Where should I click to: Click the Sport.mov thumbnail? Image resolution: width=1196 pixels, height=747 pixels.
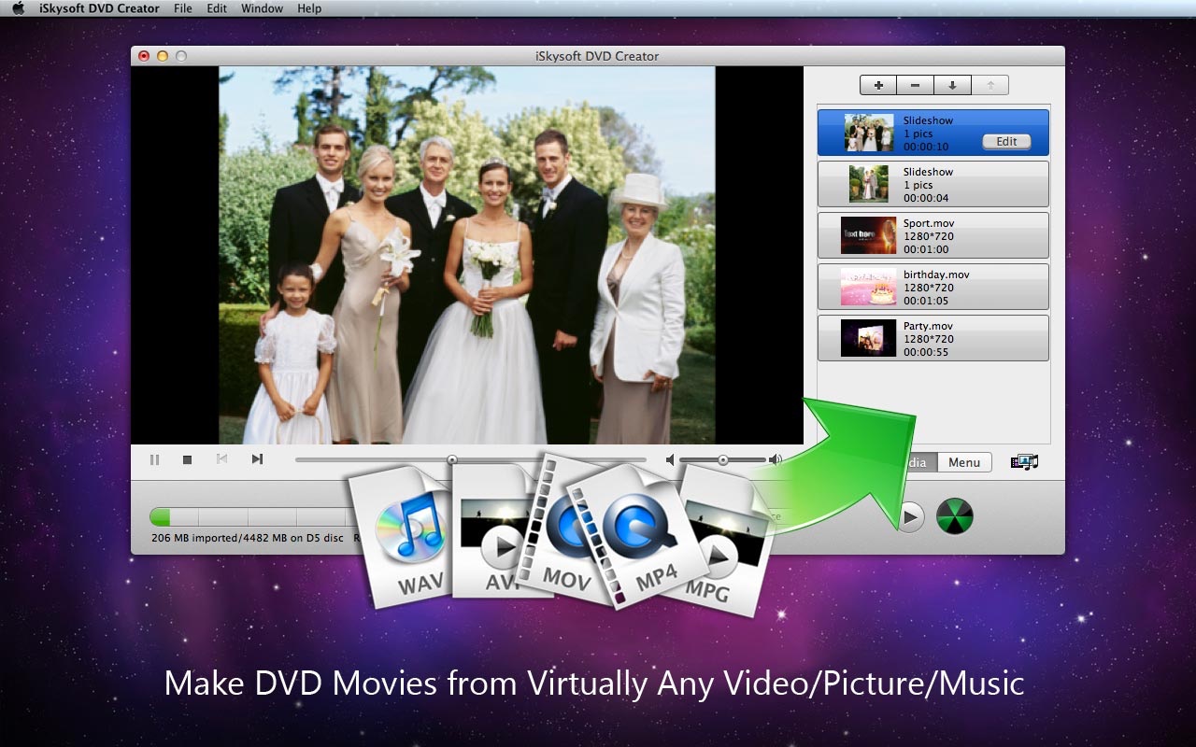pos(868,235)
